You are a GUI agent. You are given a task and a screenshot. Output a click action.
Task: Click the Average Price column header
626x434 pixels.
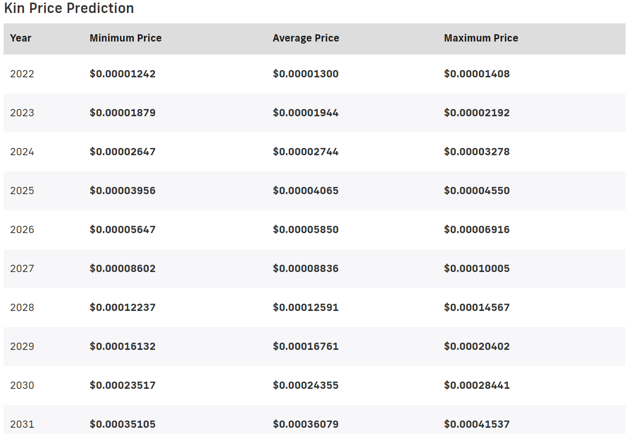tap(306, 38)
